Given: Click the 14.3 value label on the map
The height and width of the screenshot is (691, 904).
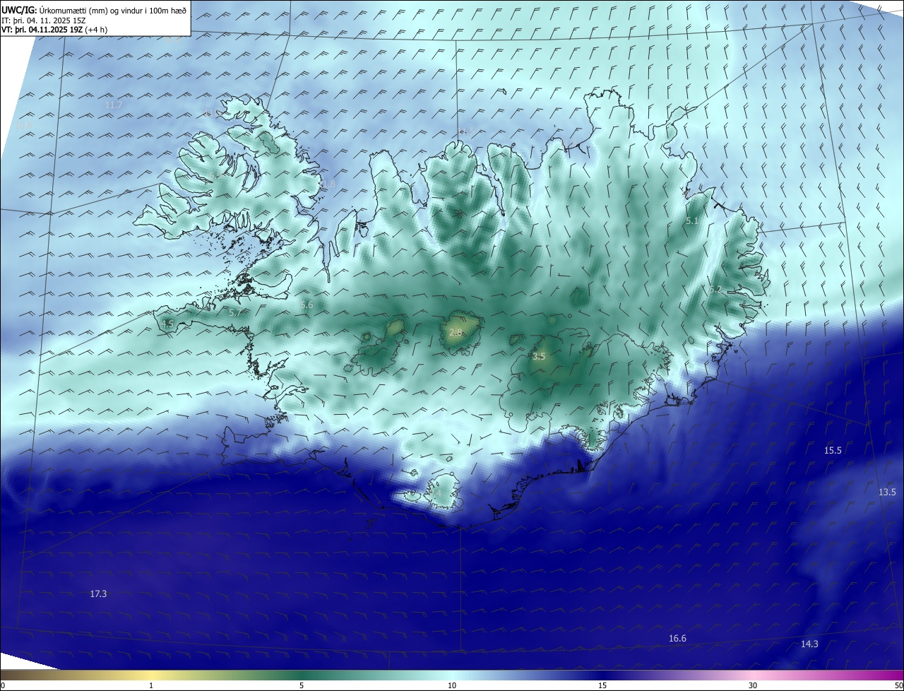Looking at the screenshot, I should pos(809,644).
